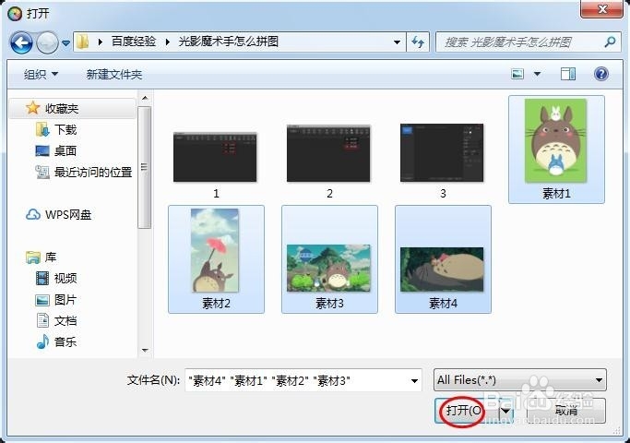The width and height of the screenshot is (630, 443).
Task: Click sidebar scroll up arrow
Action: tap(145, 98)
